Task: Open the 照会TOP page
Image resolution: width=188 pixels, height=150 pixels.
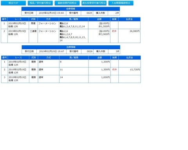Action: click(x=13, y=3)
